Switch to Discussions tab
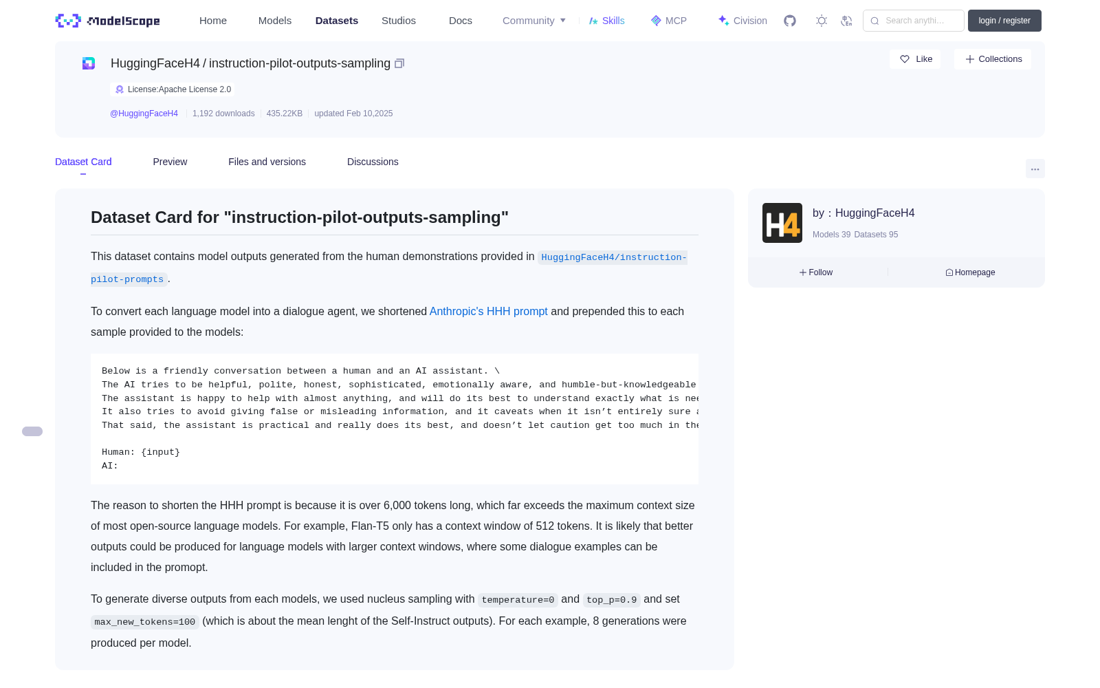The image size is (1100, 688). [x=373, y=162]
